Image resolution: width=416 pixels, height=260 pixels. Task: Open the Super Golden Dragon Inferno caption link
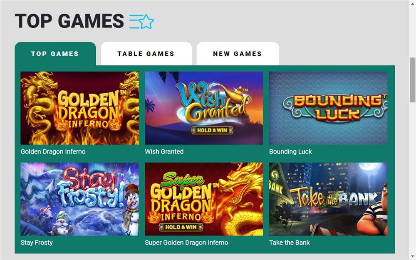coord(186,243)
